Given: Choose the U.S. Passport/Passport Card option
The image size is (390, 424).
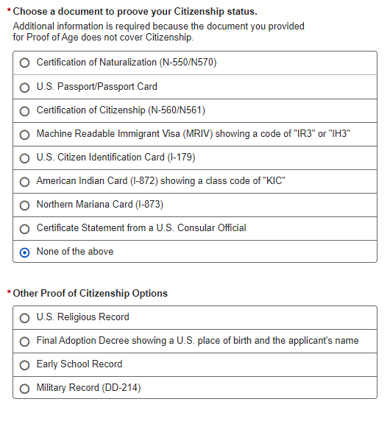Looking at the screenshot, I should [24, 88].
